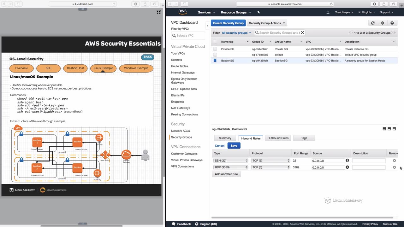Viewport: 404px width, 227px height.
Task: Show source info for the RDP (3389) rule
Action: click(x=347, y=167)
